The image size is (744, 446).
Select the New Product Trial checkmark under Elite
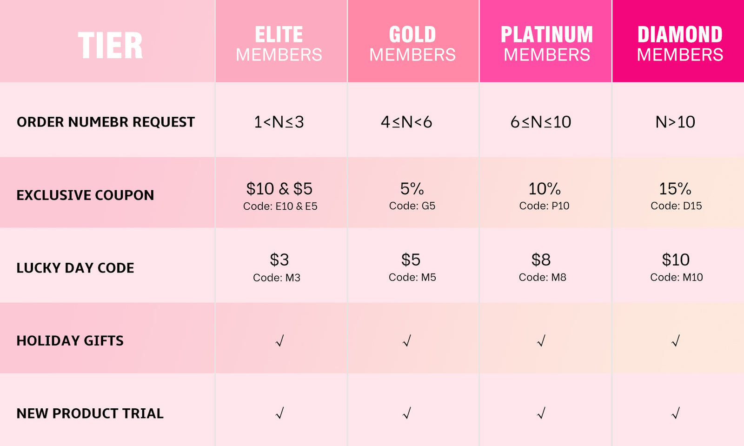click(x=279, y=413)
